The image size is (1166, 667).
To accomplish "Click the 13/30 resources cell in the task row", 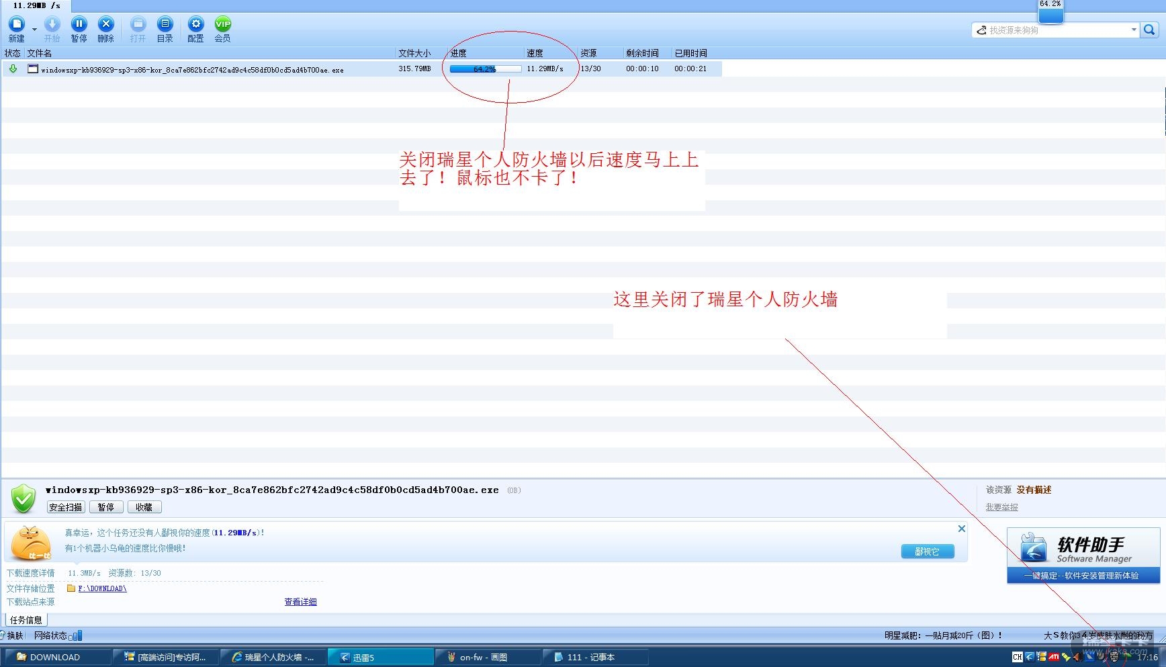I will tap(590, 69).
